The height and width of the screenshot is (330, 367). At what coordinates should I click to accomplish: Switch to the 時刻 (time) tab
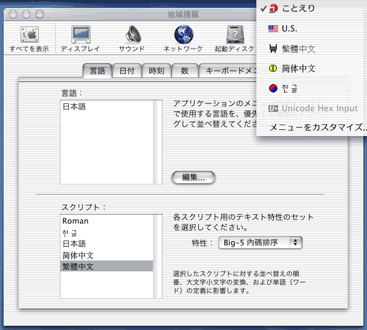click(x=157, y=71)
